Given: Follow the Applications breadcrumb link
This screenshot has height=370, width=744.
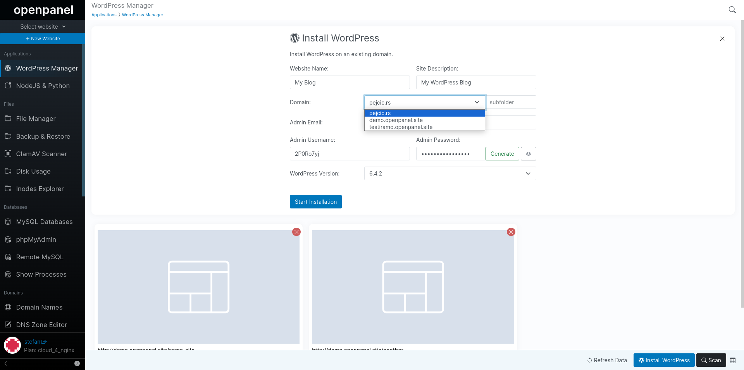Looking at the screenshot, I should tap(104, 15).
